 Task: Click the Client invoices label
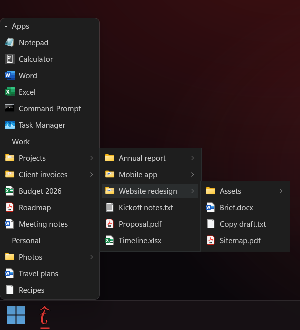pos(43,175)
